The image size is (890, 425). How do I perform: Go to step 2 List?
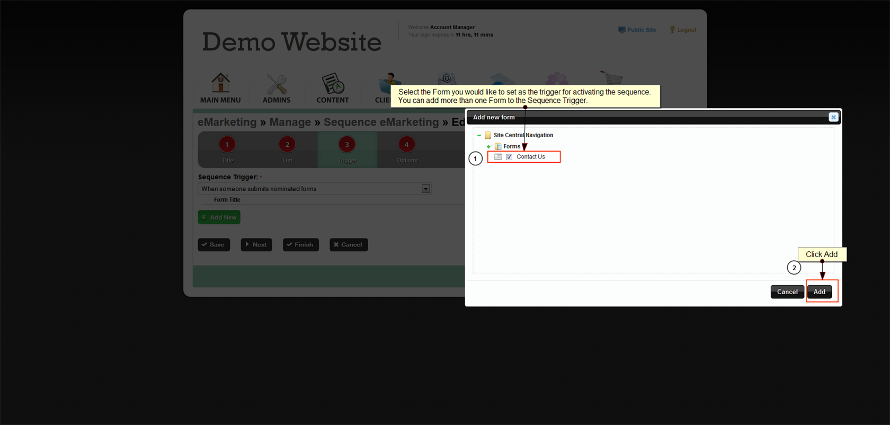pos(287,145)
